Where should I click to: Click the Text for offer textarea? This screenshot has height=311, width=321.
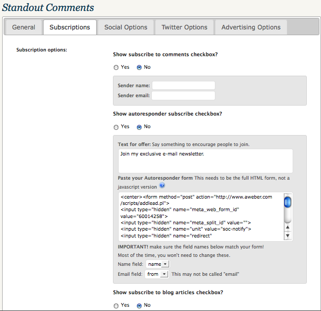tap(205, 161)
